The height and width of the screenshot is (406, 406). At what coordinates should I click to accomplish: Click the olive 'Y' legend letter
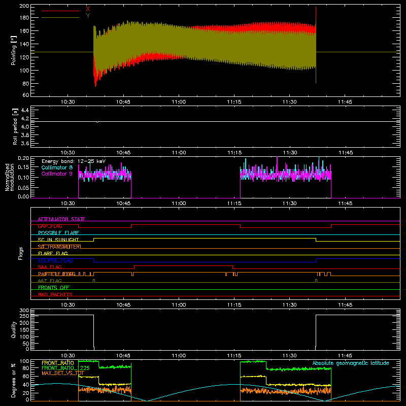pyautogui.click(x=88, y=16)
